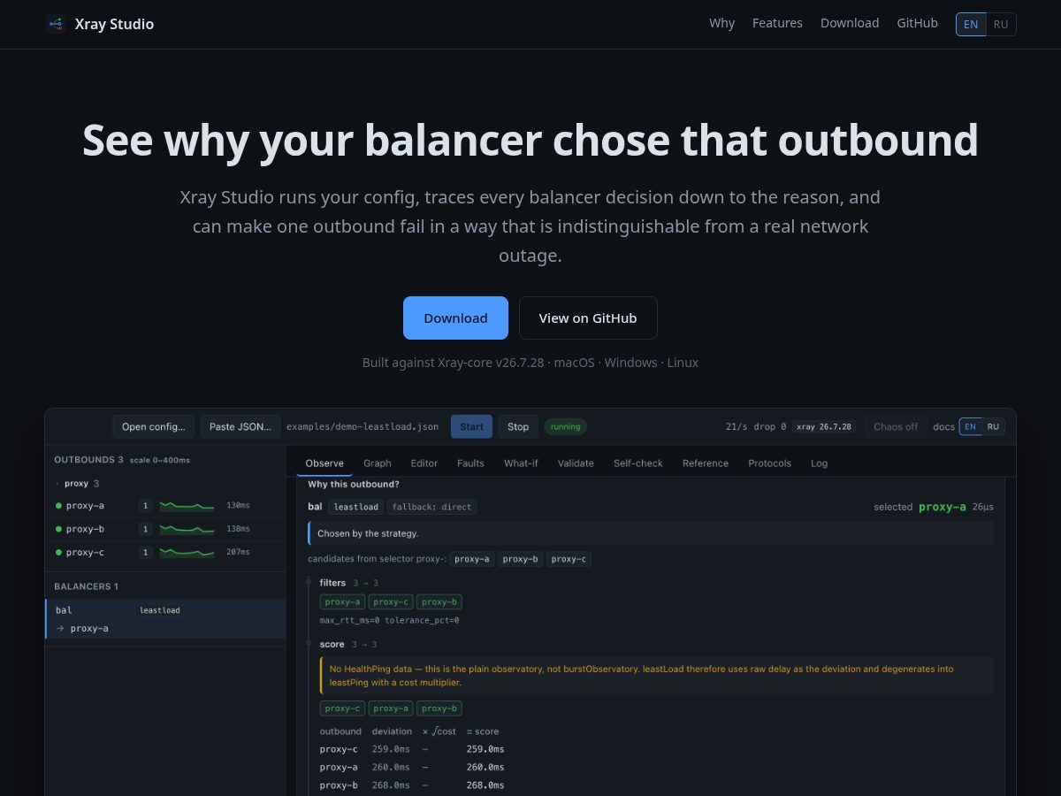This screenshot has height=796, width=1061.
Task: Click the leastload tag beside bal in sidebar
Action: pyautogui.click(x=160, y=610)
